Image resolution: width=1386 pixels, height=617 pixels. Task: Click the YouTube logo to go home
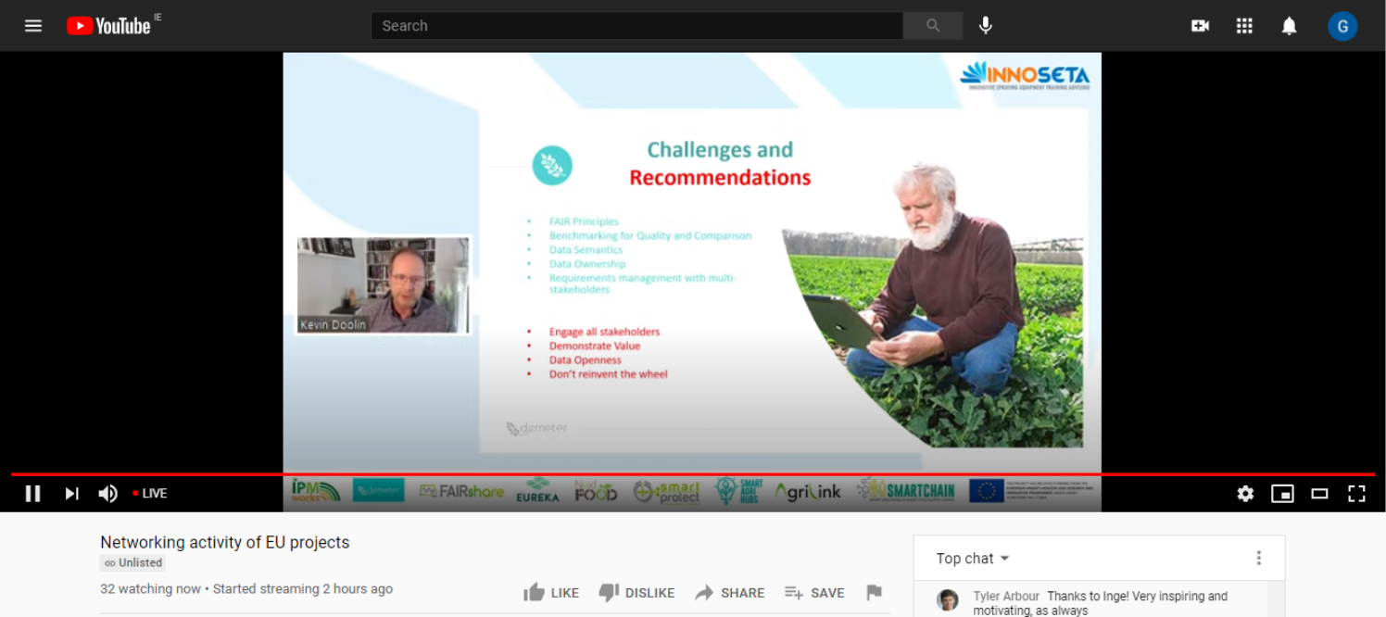[x=108, y=26]
